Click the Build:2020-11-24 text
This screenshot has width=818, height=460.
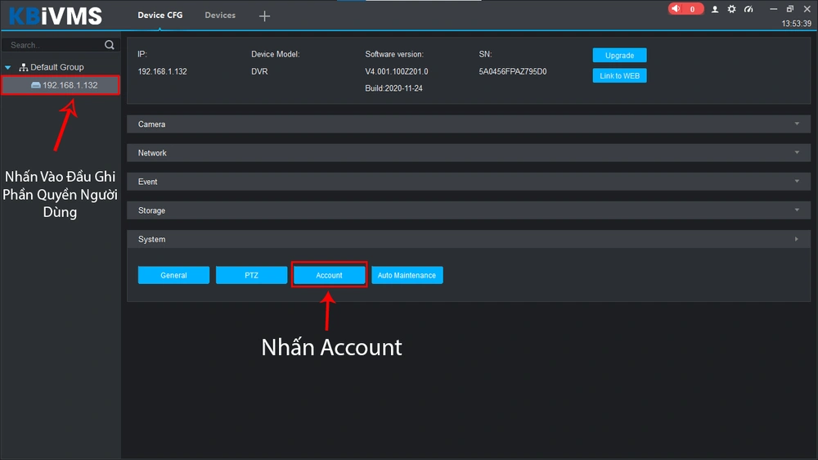(394, 88)
